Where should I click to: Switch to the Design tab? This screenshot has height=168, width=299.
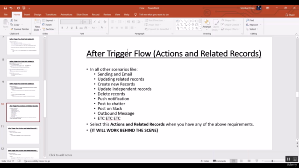pyautogui.click(x=37, y=14)
